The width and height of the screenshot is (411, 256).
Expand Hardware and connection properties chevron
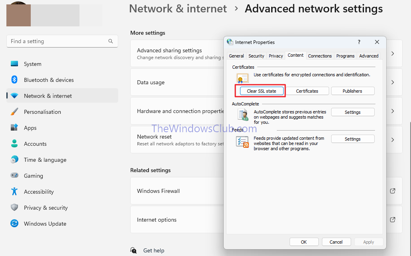(x=392, y=111)
